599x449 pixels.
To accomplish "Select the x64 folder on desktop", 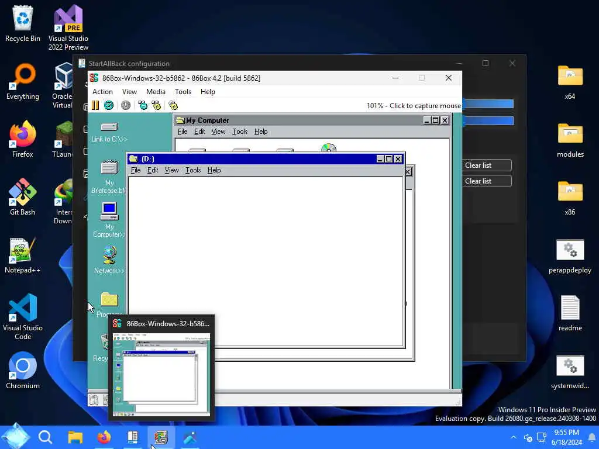I will 570,82.
